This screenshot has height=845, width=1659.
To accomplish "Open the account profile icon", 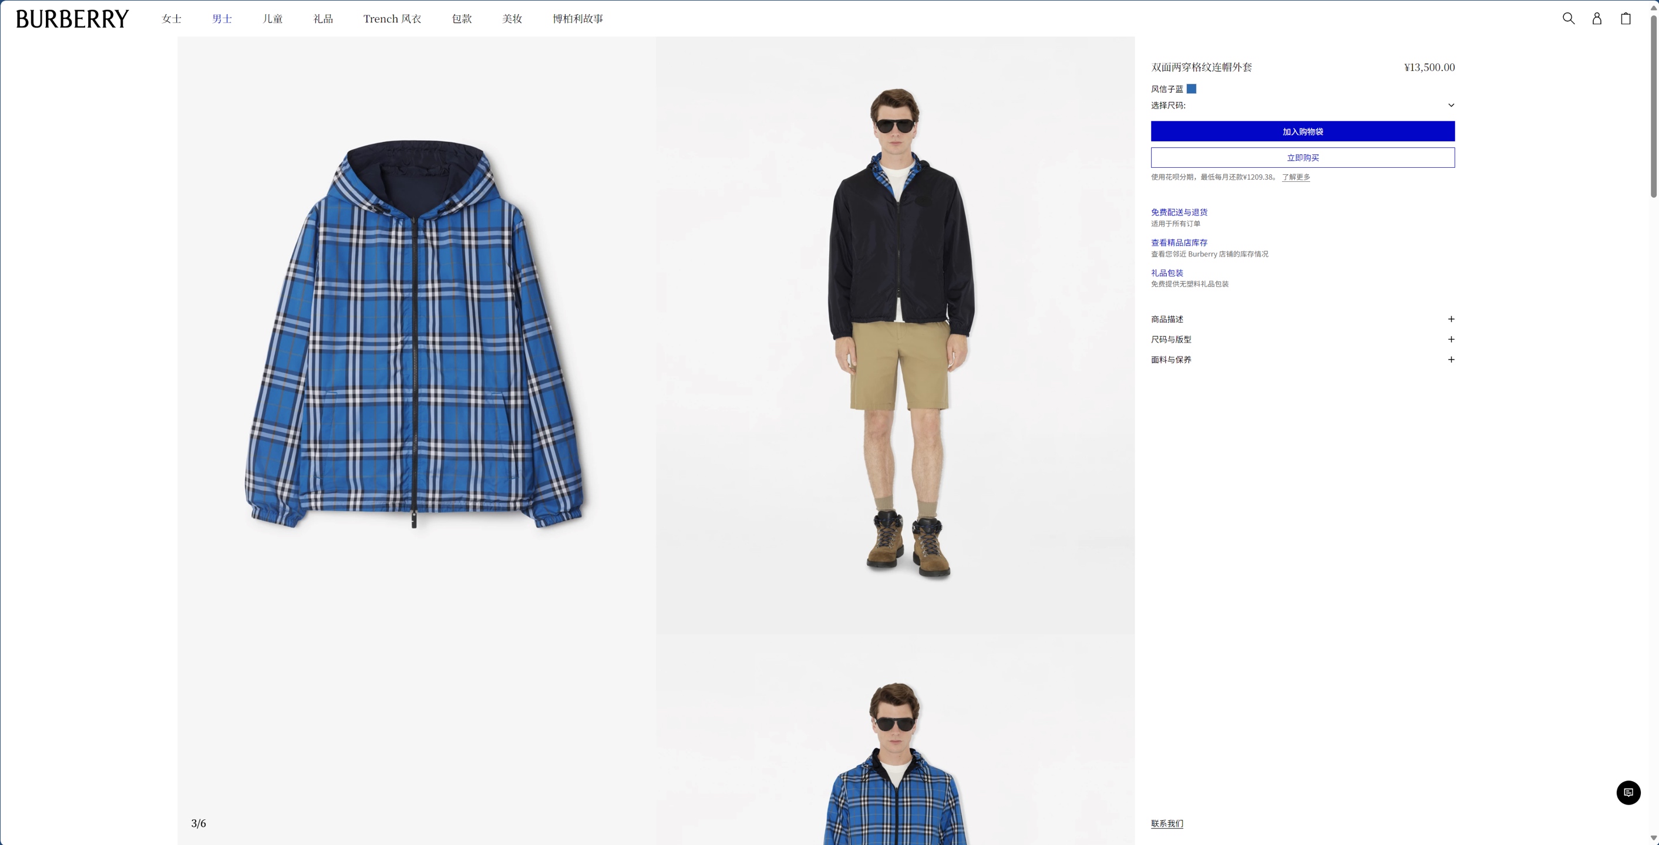I will point(1597,19).
